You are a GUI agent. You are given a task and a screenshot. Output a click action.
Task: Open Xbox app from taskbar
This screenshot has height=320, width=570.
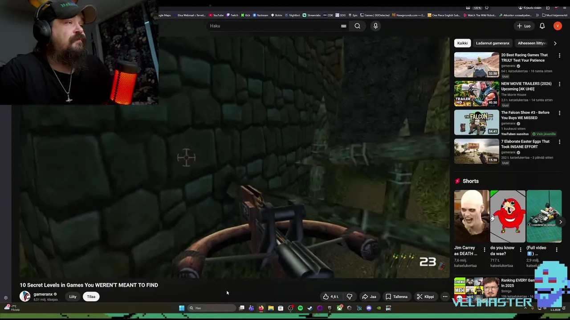340,308
